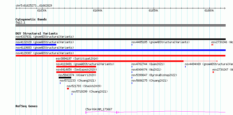Viewport: 233px width, 115px height.
Task: Click the blue nsv5399647 ByrskaBishop2022 marker
Action: pyautogui.click(x=132, y=78)
